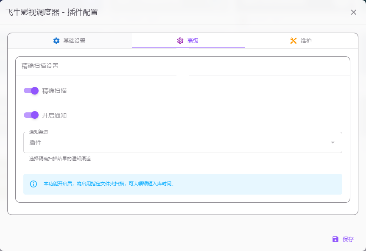Click the purple save disk icon
Viewport: 366px width, 251px height.
coord(335,240)
